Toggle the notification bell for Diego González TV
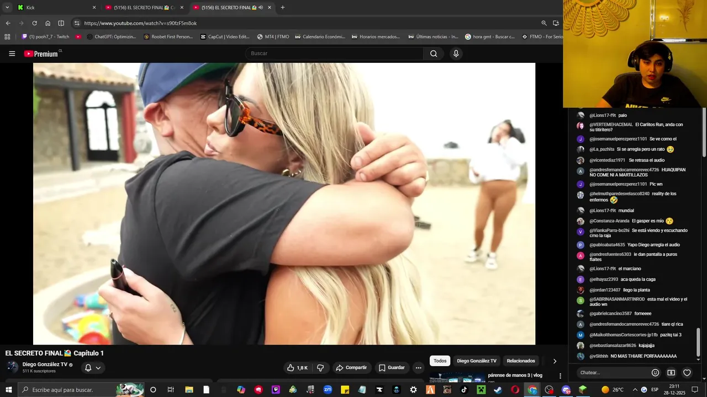 [x=88, y=368]
